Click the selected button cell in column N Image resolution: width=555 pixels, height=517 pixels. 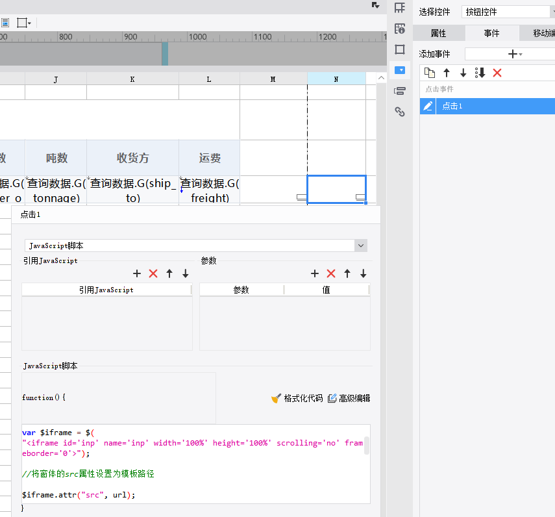[x=336, y=190]
